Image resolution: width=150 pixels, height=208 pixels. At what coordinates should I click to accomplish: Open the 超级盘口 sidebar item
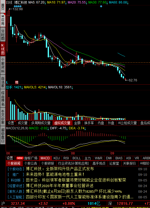(3, 135)
